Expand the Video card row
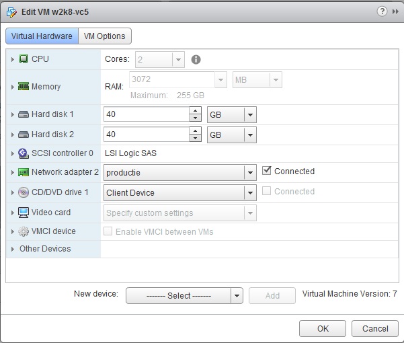 [12, 213]
